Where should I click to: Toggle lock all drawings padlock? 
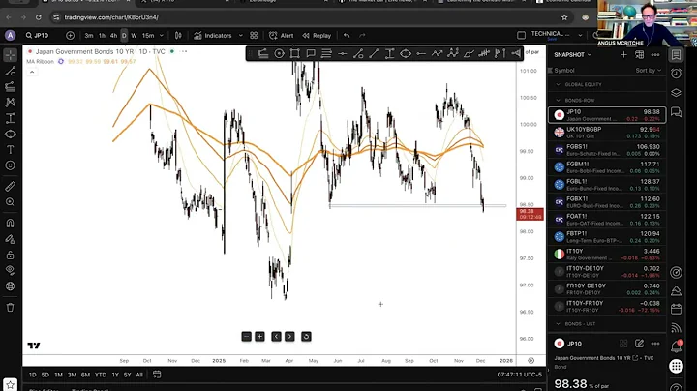pyautogui.click(x=11, y=256)
